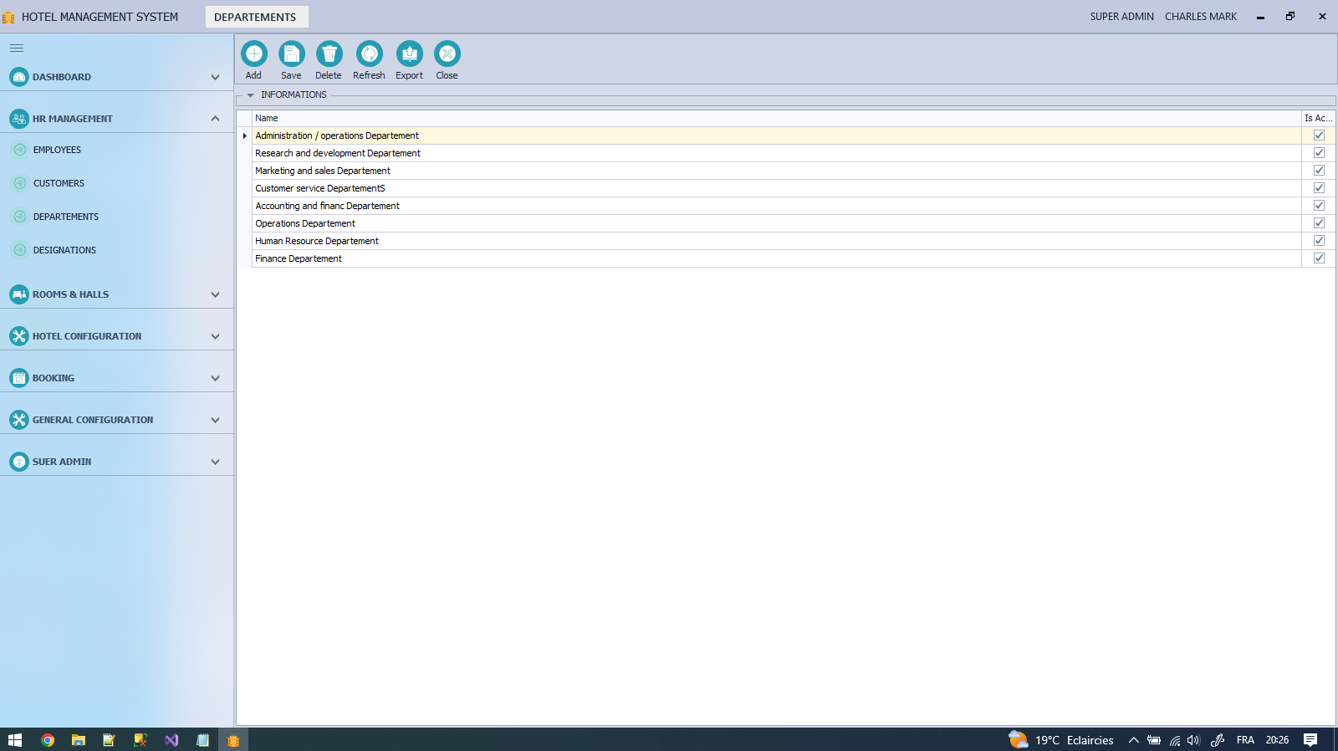Expand the Dashboard section chevron
Viewport: 1338px width, 751px height.
(x=215, y=77)
